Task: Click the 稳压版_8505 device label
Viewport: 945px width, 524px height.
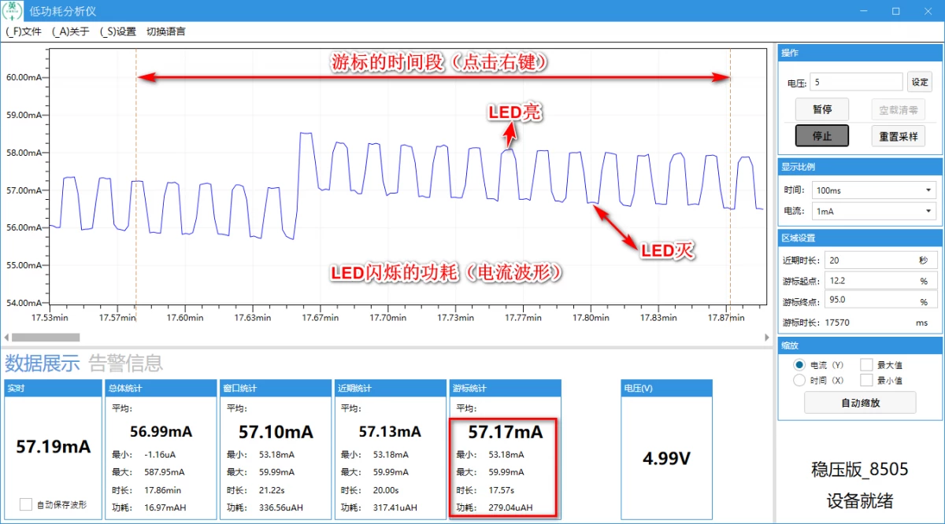Action: coord(860,470)
